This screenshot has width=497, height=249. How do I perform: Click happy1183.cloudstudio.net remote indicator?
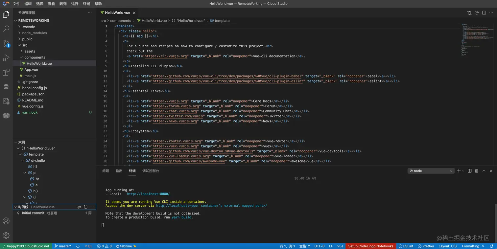[x=26, y=246]
